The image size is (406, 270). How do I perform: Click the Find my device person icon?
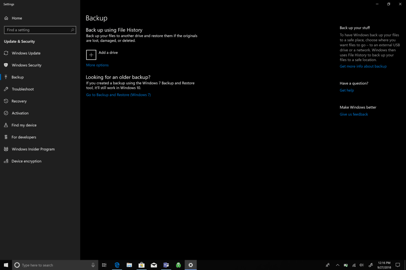(x=6, y=125)
